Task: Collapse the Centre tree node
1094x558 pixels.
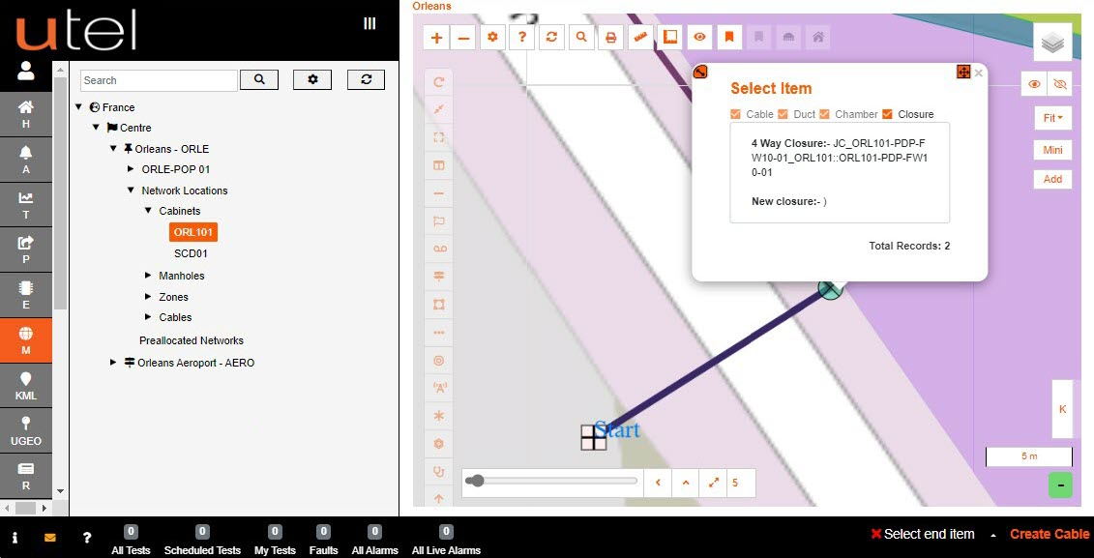Action: [97, 128]
